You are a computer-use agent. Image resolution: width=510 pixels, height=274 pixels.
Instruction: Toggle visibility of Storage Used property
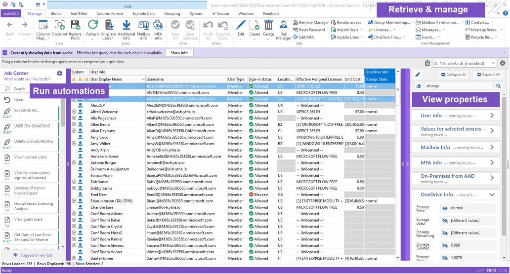coord(445,221)
